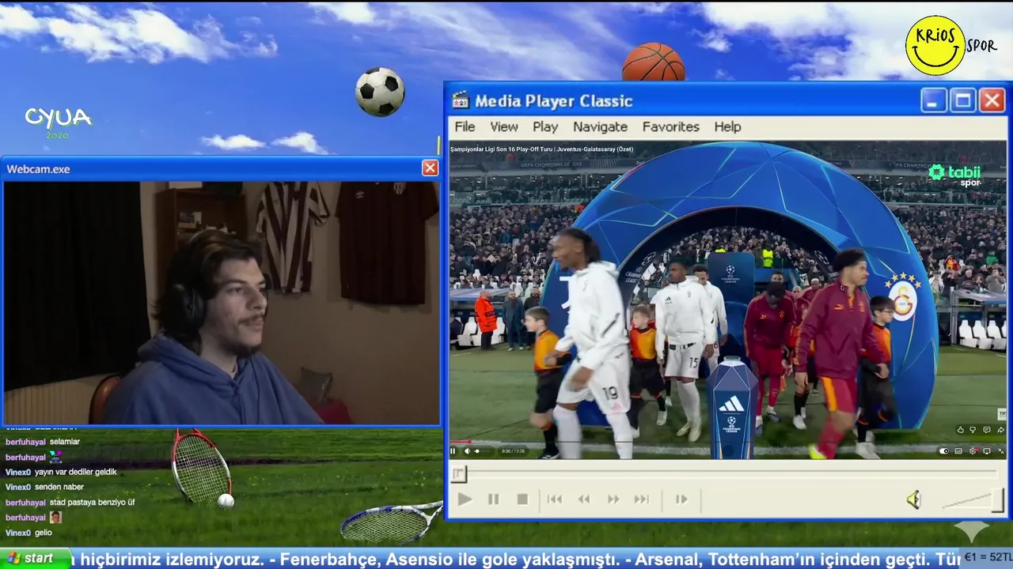The width and height of the screenshot is (1013, 569).
Task: Open the View menu
Action: click(x=503, y=126)
